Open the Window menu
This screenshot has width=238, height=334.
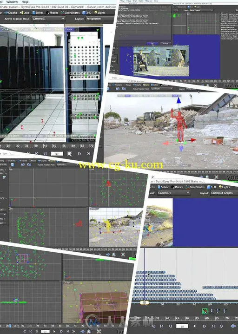(12, 2)
